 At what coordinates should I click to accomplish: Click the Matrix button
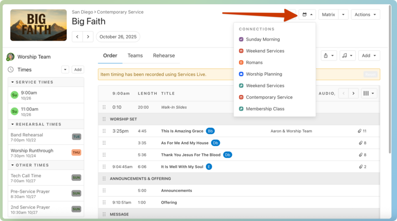[x=329, y=15]
